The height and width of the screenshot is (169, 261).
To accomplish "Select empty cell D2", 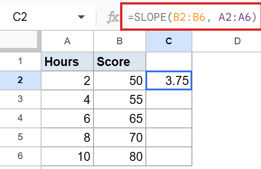I will point(227,80).
